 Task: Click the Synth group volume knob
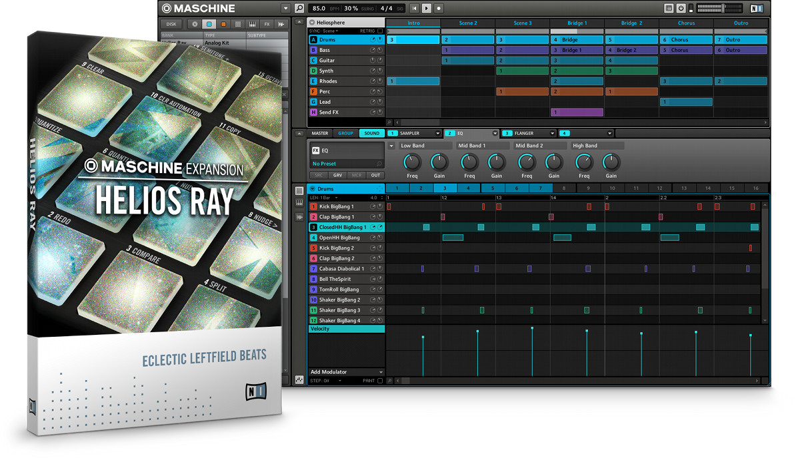point(373,71)
